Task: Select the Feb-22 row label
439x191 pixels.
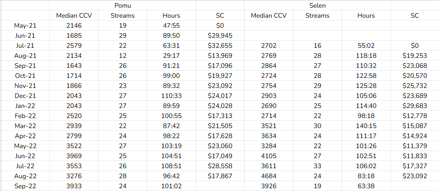Action: click(x=25, y=116)
